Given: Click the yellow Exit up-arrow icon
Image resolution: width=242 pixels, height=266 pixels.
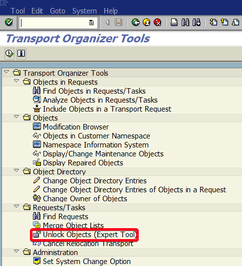Looking at the screenshot, I should [x=147, y=22].
